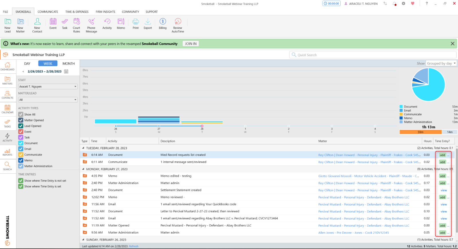The height and width of the screenshot is (249, 458).
Task: Select the day 28 timeline marker
Action: [202, 126]
